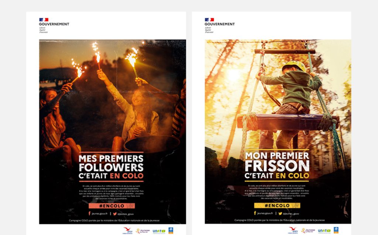
Task: Click the yellow #ENCOLO hashtag banner
Action: click(x=277, y=206)
